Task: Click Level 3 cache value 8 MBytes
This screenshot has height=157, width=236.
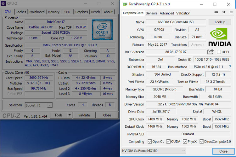Action: pyautogui.click(x=86, y=94)
